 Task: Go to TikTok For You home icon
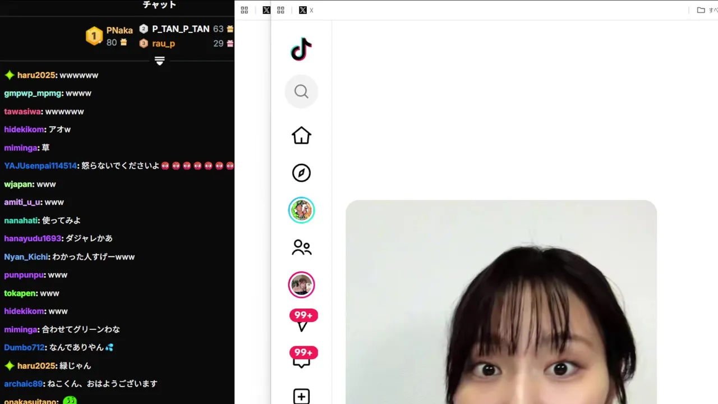click(301, 135)
